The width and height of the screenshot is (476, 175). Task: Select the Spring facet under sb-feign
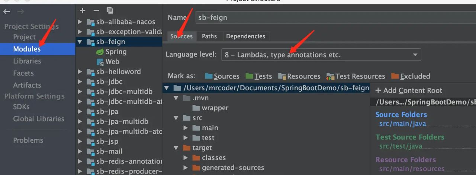click(x=116, y=52)
